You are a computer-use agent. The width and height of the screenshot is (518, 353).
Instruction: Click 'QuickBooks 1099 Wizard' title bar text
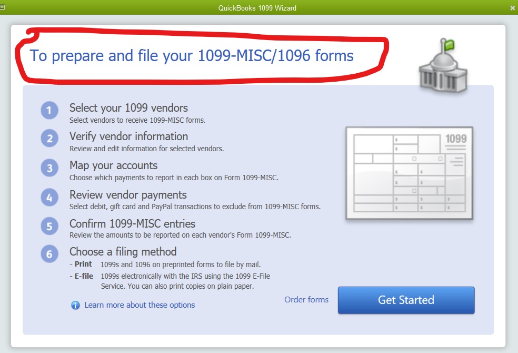pos(257,8)
